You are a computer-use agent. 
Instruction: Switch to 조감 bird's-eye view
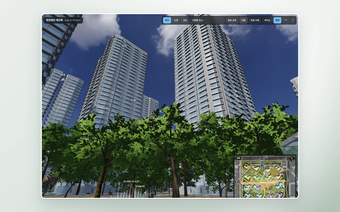coord(185,20)
